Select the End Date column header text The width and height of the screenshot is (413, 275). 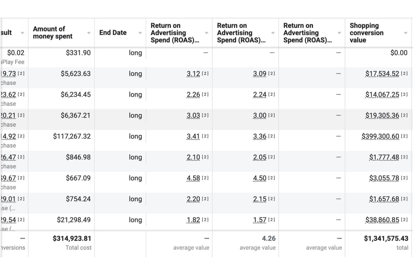(113, 32)
